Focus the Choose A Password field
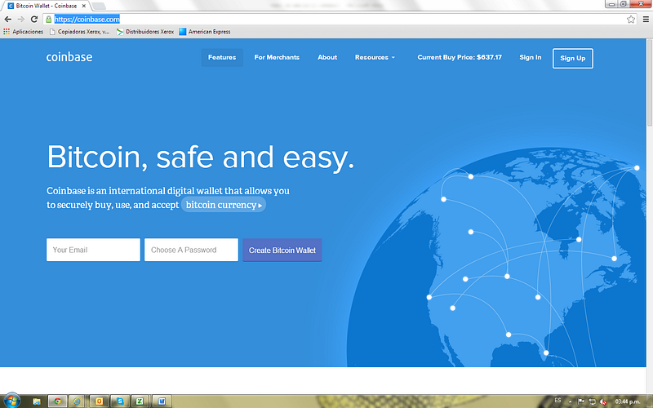 coord(191,250)
